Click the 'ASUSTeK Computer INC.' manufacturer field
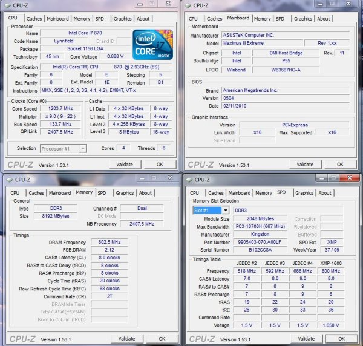 [286, 35]
